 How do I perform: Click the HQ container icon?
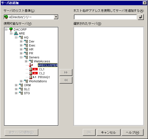point(21,37)
